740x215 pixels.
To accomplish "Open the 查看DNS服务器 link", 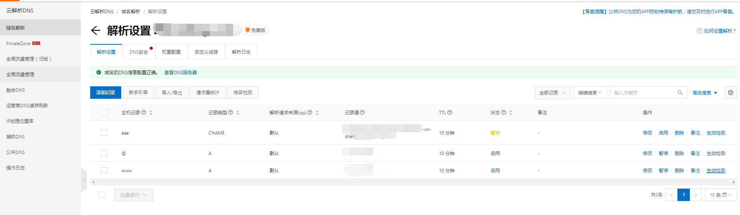I will pos(181,72).
